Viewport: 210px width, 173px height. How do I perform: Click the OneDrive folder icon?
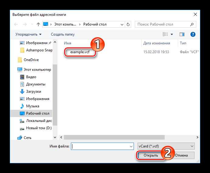[x=20, y=60]
